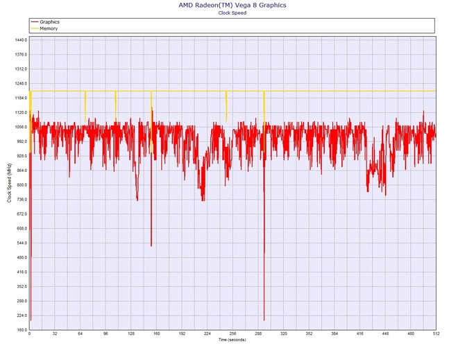Click the y-axis value 352.0
Viewport: 465px width, 348px height.
(22, 287)
